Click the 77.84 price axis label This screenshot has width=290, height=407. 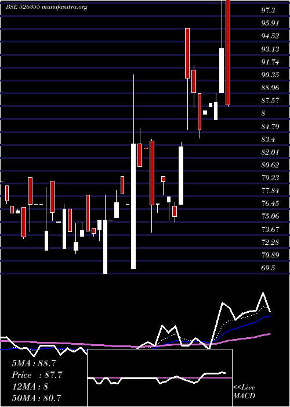pyautogui.click(x=270, y=191)
